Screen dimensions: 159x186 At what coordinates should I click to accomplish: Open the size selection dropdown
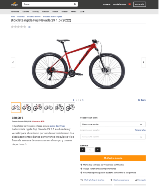click(113, 137)
